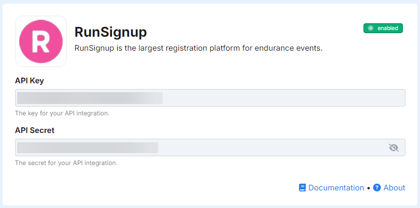Toggle API Secret visibility with the eye icon
Image resolution: width=420 pixels, height=208 pixels.
tap(394, 147)
